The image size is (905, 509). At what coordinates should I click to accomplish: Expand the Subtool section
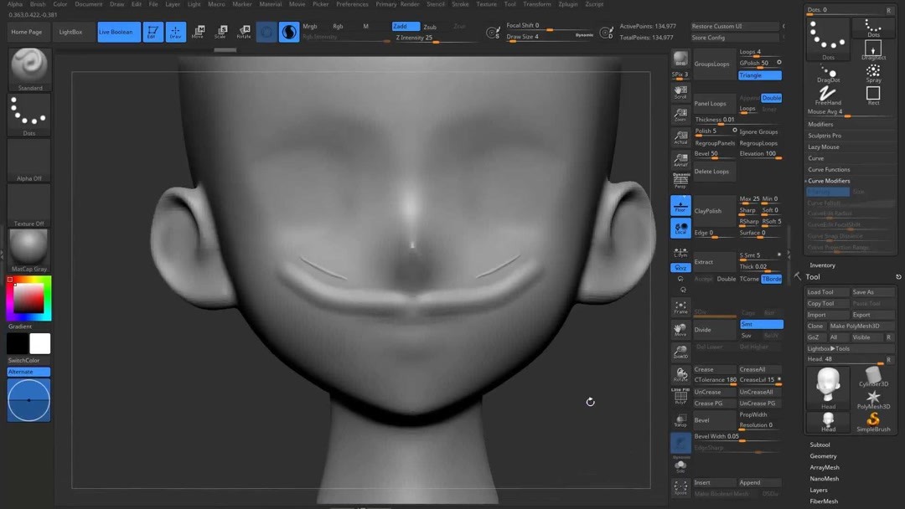(820, 445)
